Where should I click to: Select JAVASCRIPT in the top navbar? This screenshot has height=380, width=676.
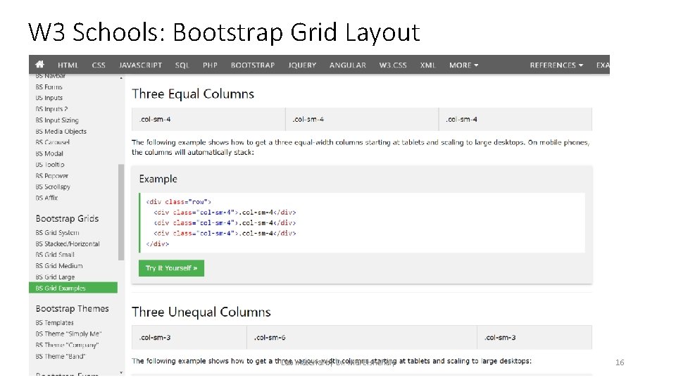point(141,65)
